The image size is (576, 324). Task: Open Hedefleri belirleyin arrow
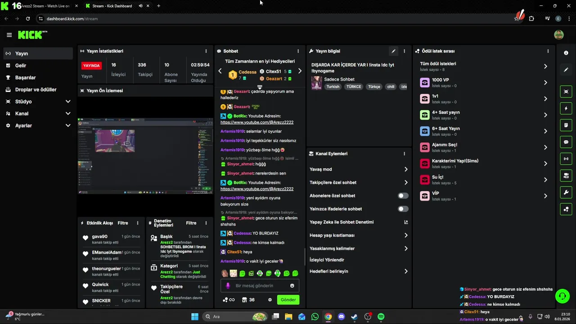coord(406,271)
